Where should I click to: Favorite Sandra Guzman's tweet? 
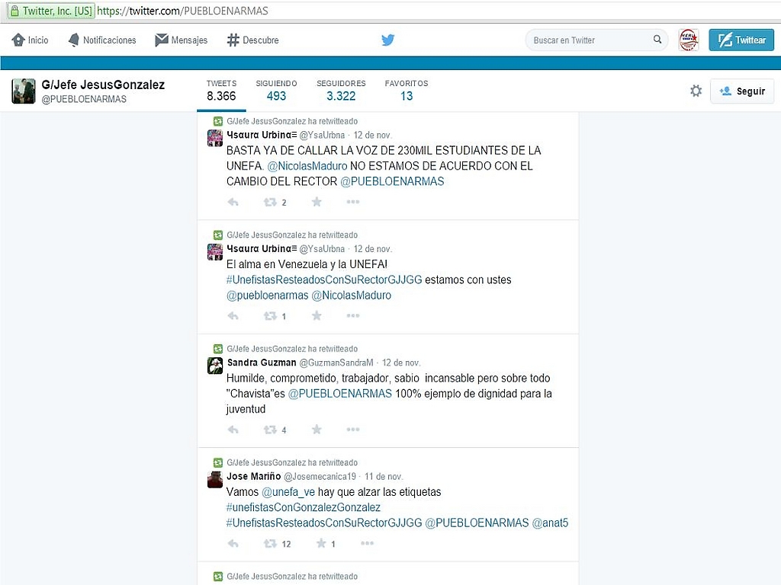click(317, 430)
